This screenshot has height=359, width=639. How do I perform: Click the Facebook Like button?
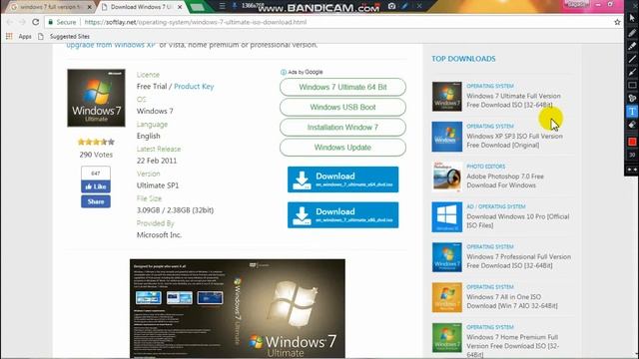[96, 186]
